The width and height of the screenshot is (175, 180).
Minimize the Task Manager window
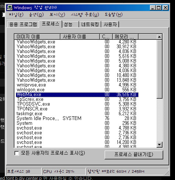point(153,8)
